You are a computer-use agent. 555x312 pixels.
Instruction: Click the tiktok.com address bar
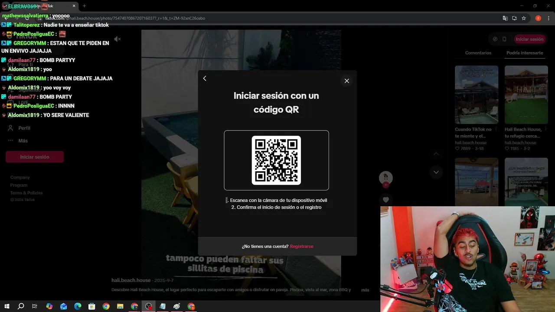[x=269, y=18]
